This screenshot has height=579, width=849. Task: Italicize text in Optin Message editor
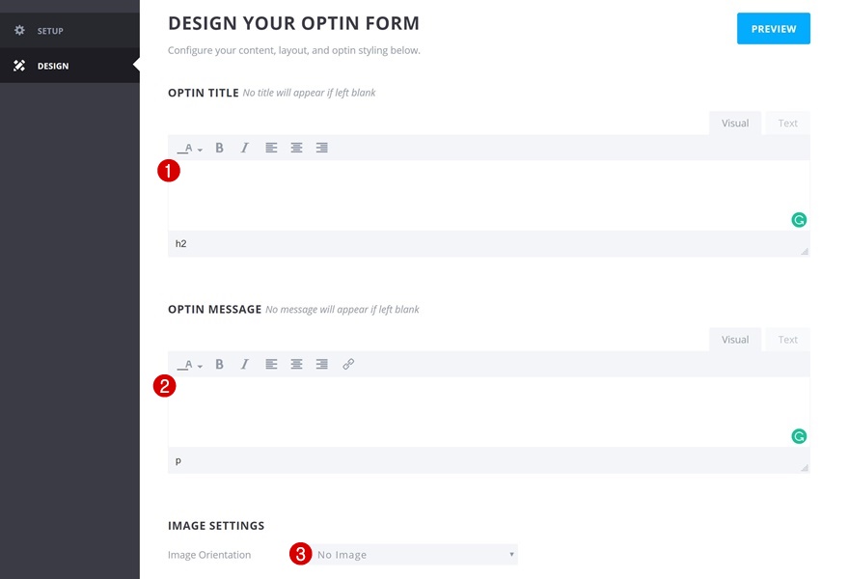pyautogui.click(x=245, y=365)
